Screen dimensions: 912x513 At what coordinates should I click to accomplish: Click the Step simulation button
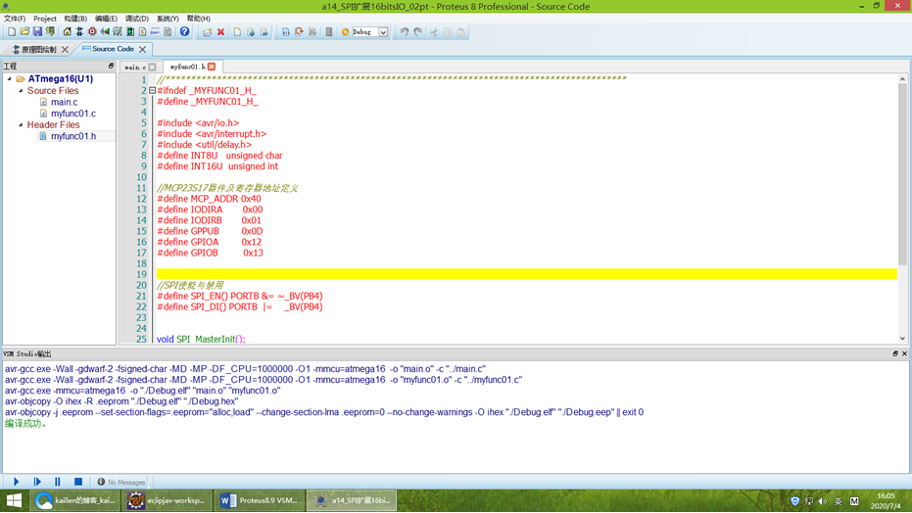click(37, 482)
